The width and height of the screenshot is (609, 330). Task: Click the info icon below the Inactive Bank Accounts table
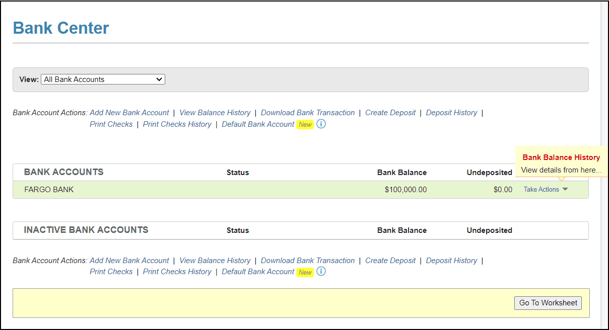(x=321, y=272)
